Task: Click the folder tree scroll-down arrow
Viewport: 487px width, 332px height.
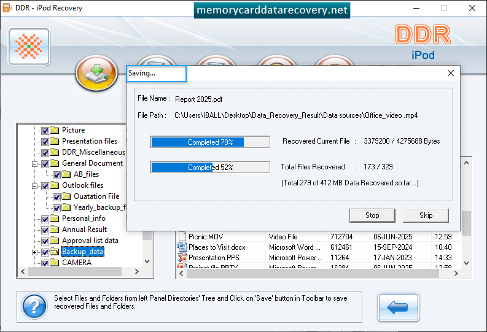Action: (x=147, y=261)
